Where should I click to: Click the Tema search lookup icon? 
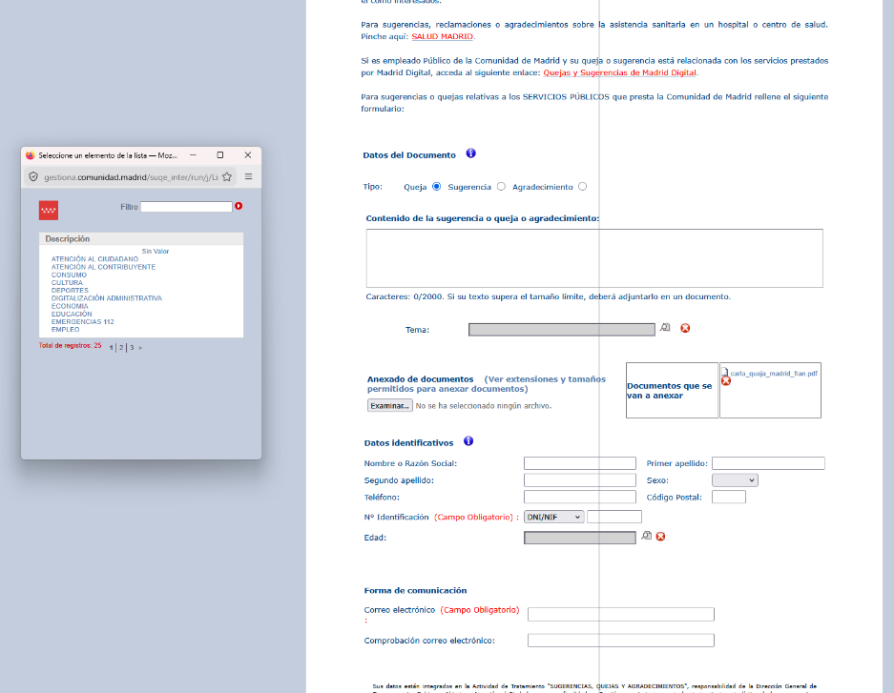(x=665, y=328)
